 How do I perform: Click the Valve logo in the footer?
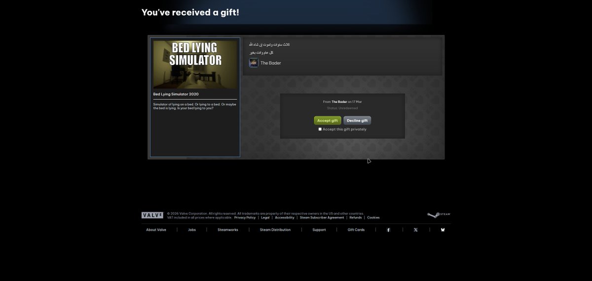(x=152, y=215)
